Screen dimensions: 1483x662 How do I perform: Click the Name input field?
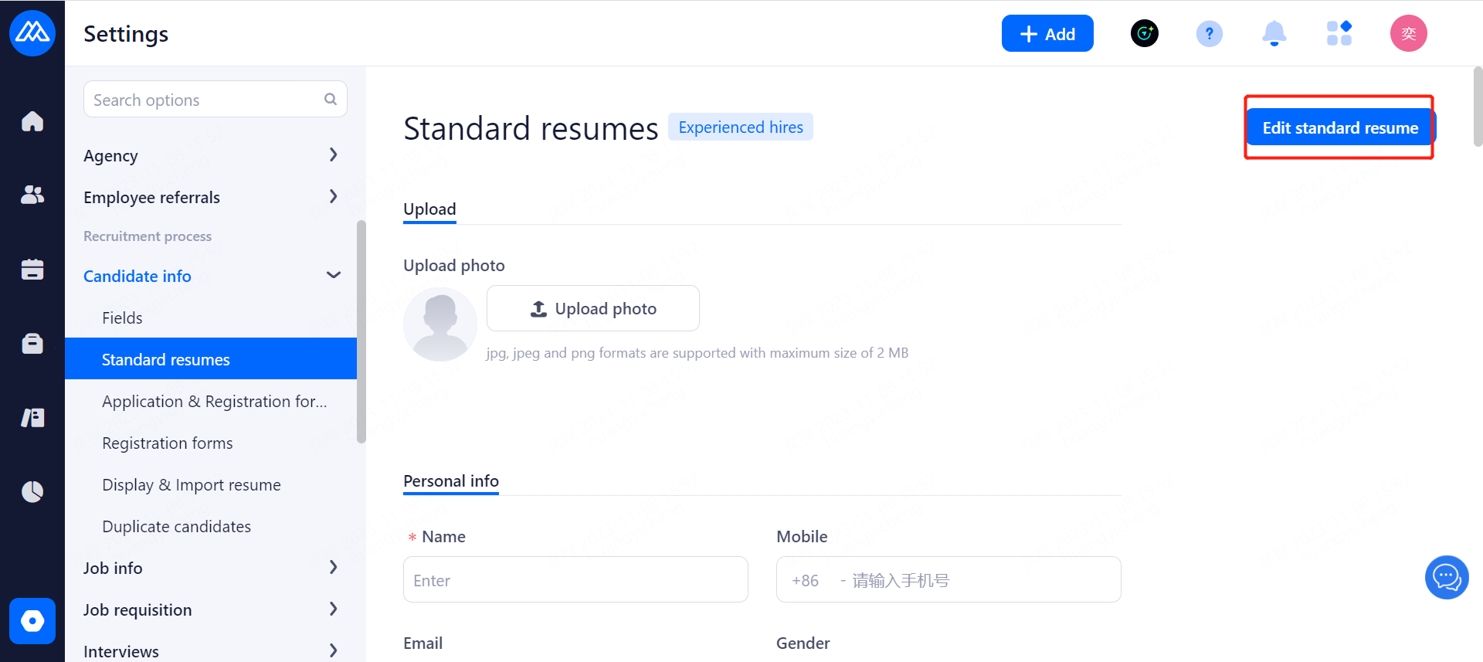pyautogui.click(x=575, y=580)
